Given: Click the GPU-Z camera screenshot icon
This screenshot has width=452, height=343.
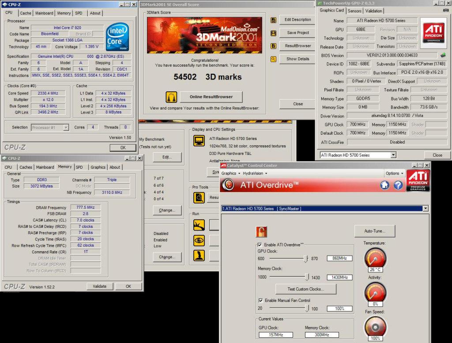Looking at the screenshot, I should [446, 11].
